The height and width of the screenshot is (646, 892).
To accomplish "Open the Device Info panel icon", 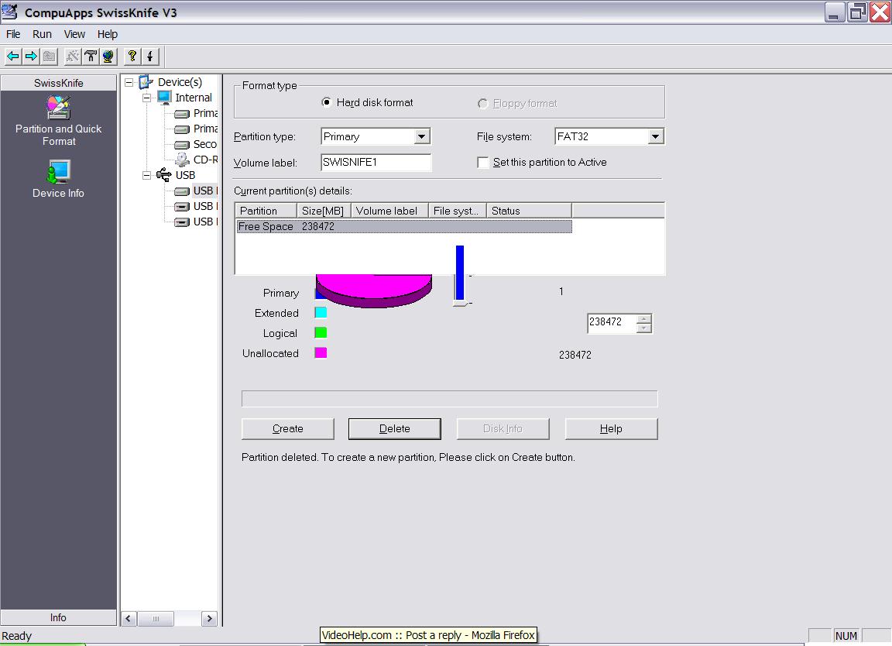I will click(x=58, y=179).
